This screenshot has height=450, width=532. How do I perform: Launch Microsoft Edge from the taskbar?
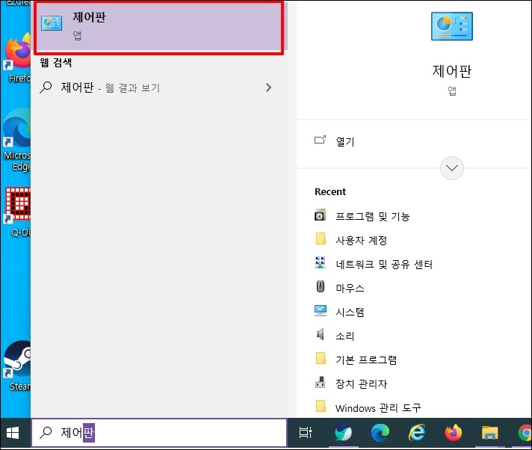tap(380, 433)
